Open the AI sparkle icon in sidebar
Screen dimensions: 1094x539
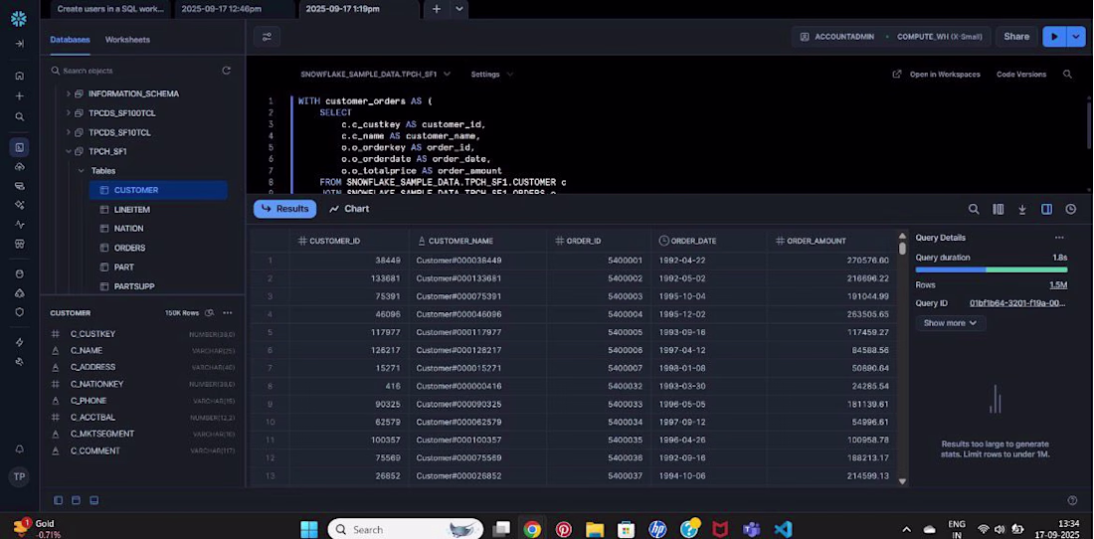pos(20,205)
